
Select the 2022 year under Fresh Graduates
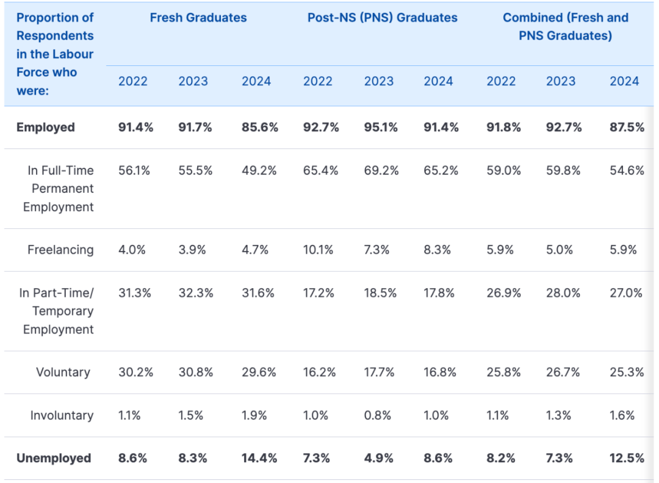point(133,81)
